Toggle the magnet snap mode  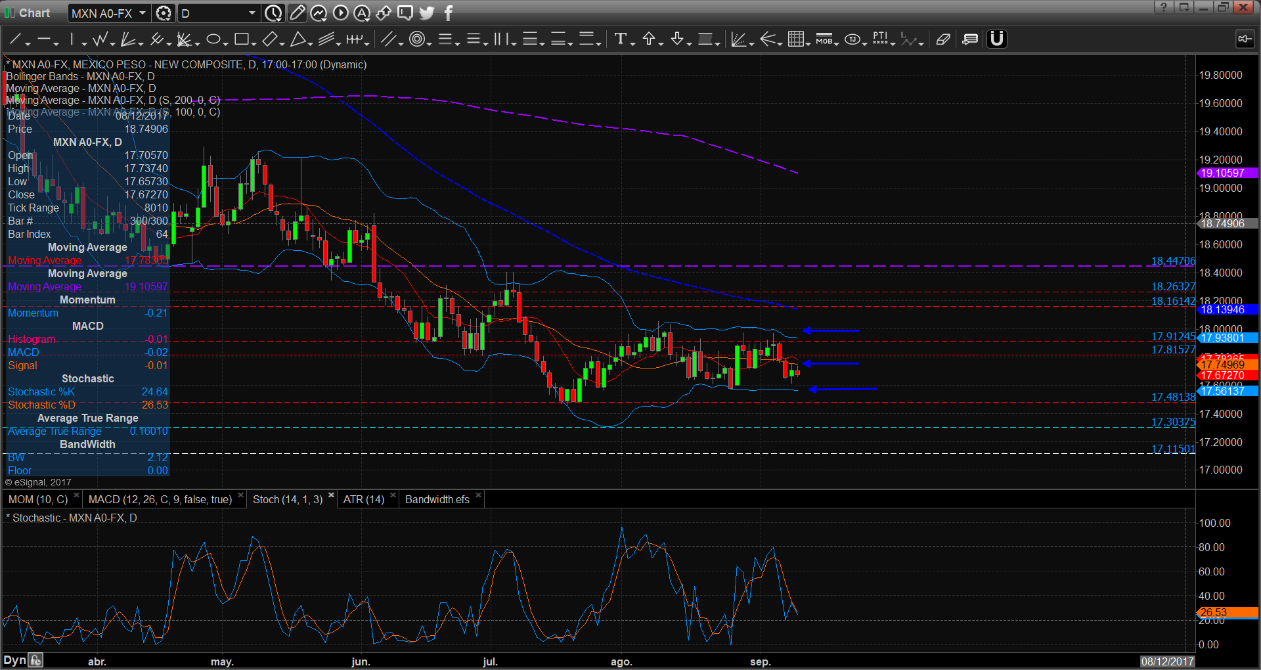[997, 39]
